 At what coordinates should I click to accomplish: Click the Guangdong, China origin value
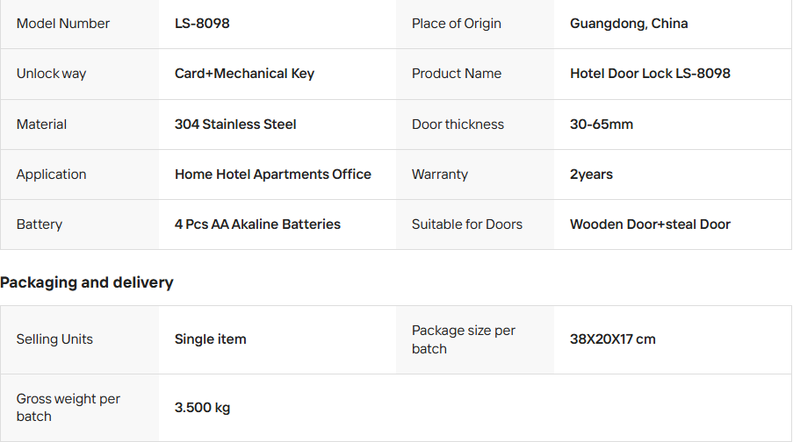point(629,24)
